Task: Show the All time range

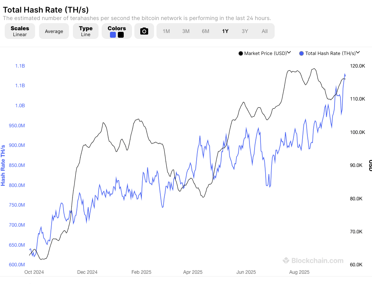Action: coord(265,31)
